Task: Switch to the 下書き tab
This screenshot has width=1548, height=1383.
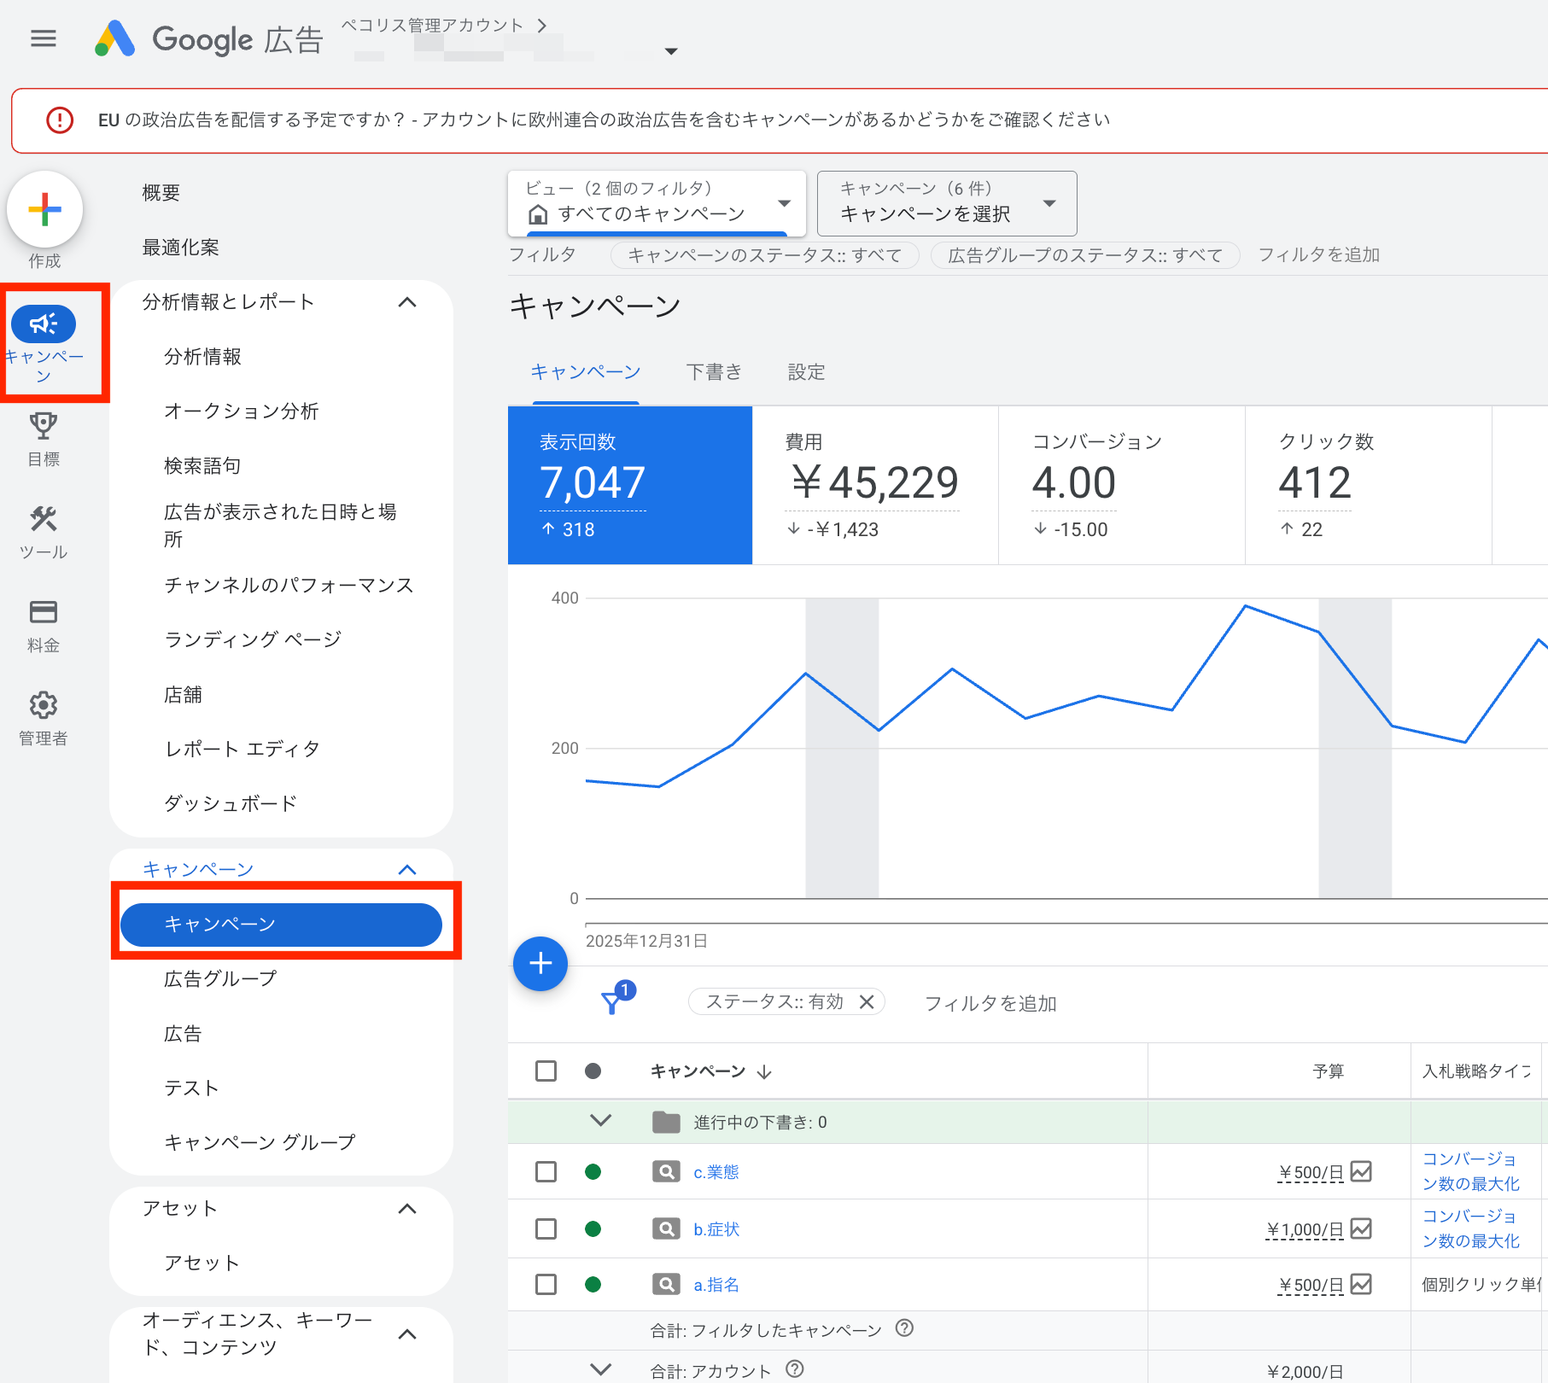Action: pos(714,372)
